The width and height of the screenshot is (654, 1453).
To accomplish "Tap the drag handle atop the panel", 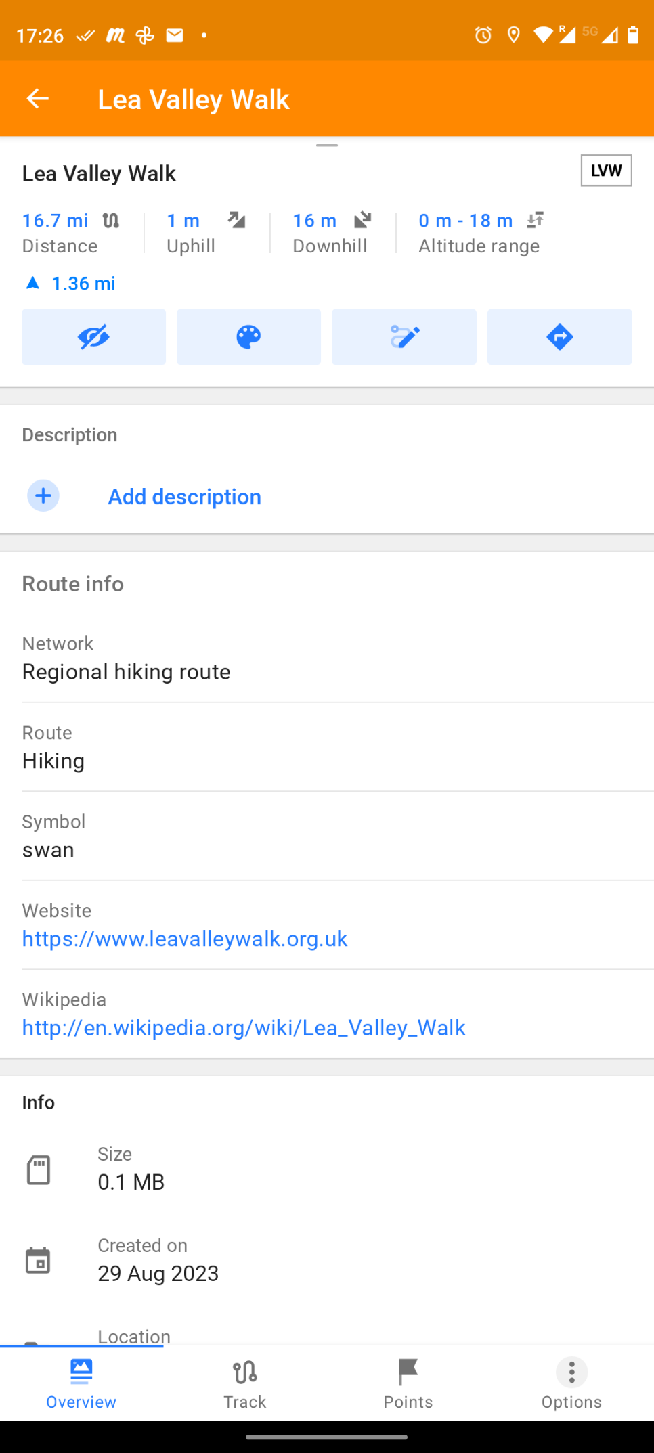I will [327, 145].
